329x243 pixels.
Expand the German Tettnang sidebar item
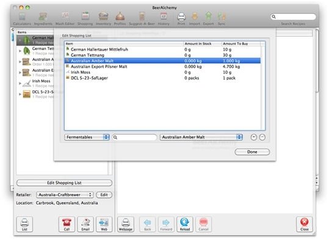tap(20, 51)
